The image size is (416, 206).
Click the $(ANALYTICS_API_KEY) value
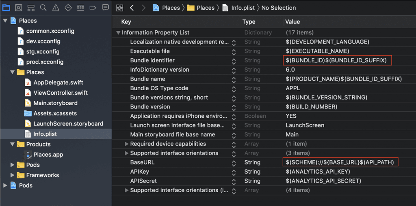pyautogui.click(x=318, y=172)
